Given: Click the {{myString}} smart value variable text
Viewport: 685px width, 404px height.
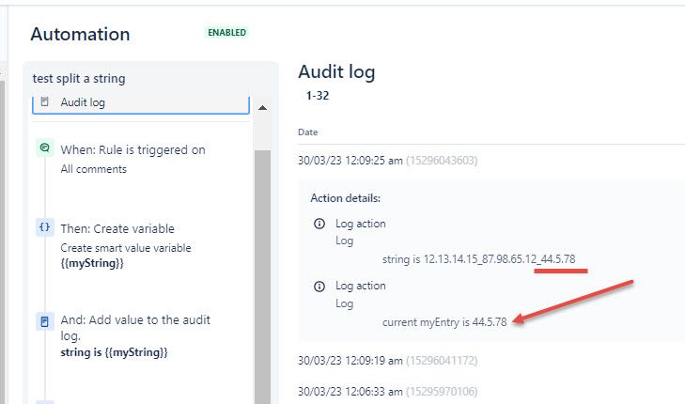Looking at the screenshot, I should [92, 263].
